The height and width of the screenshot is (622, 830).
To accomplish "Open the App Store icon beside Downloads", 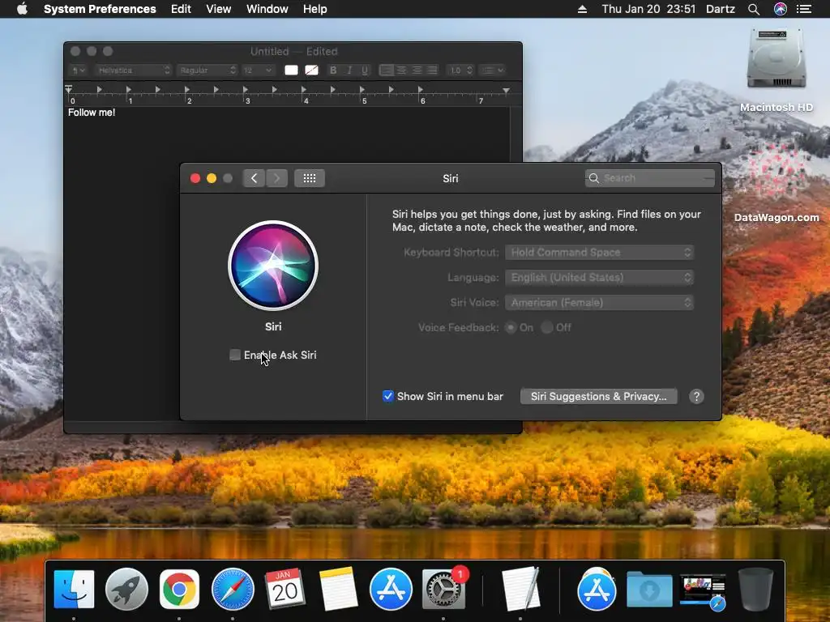I will (597, 589).
